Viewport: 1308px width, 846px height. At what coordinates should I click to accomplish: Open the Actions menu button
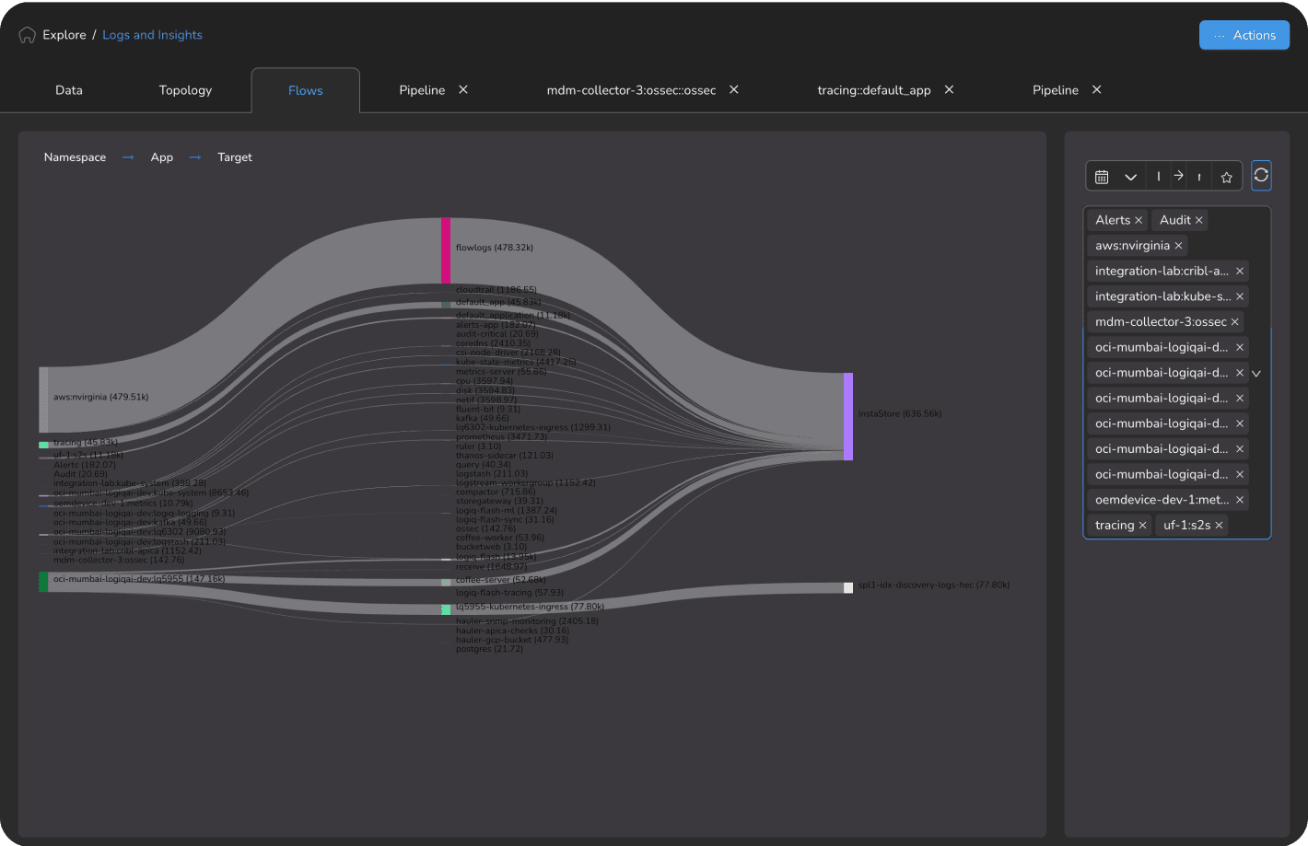(x=1244, y=35)
